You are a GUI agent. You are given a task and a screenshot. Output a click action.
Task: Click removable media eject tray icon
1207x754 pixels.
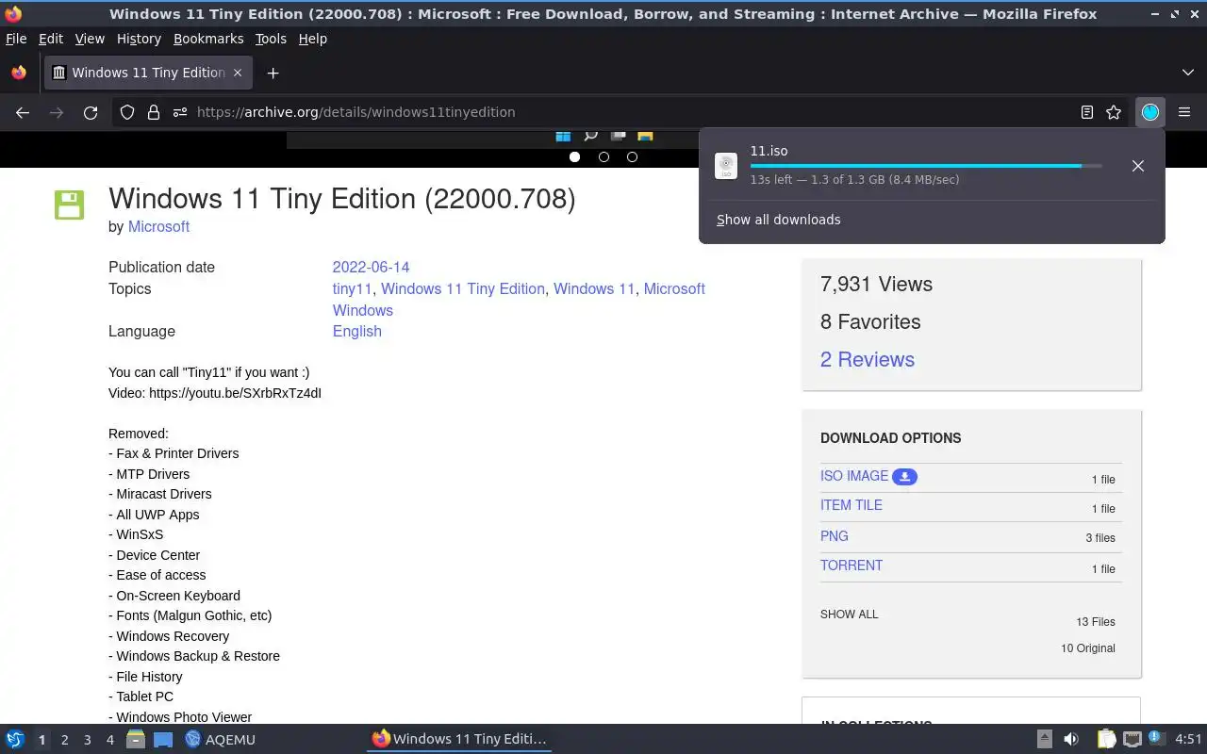pos(1044,739)
